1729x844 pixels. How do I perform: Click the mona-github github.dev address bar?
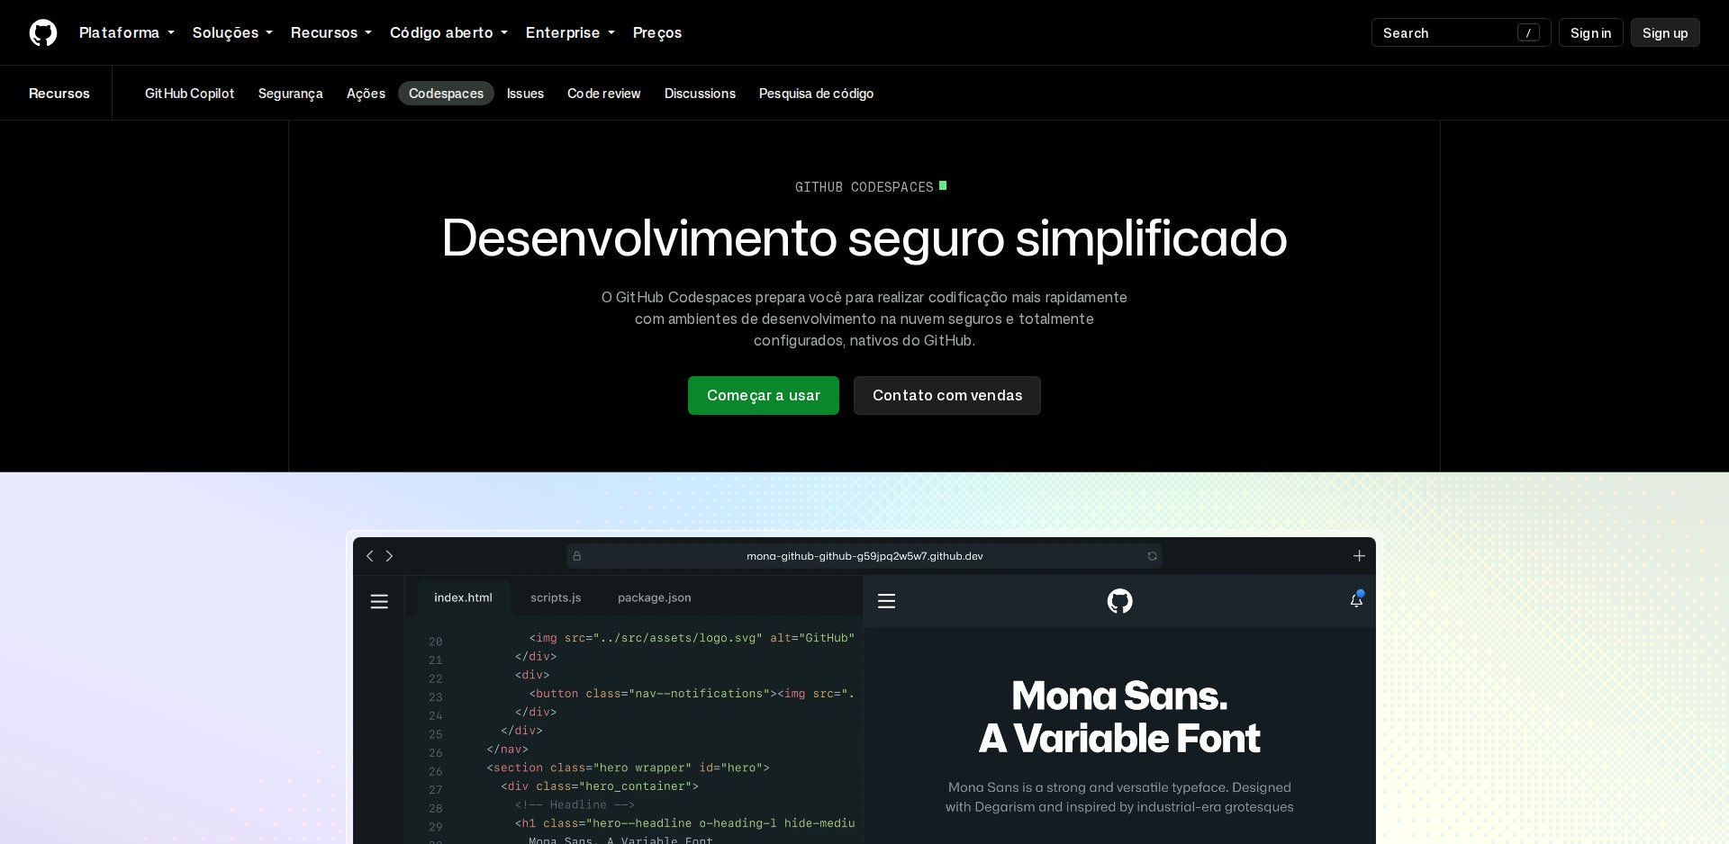(x=864, y=556)
